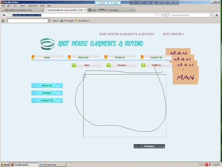This screenshot has height=167, width=222.
Task: Click search magnifier in GamesGoFree box
Action: click(211, 15)
